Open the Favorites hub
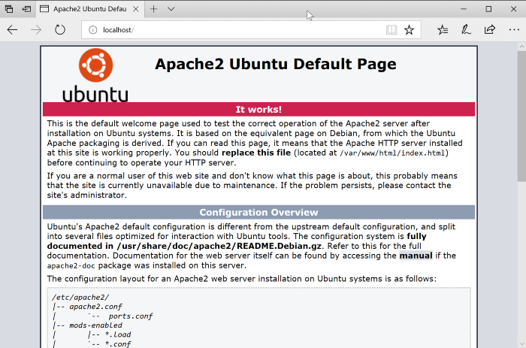Screen dimensions: 526x348 [443, 30]
